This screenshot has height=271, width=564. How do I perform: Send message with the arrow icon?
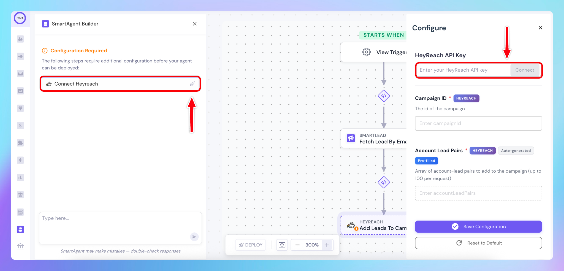pos(194,237)
